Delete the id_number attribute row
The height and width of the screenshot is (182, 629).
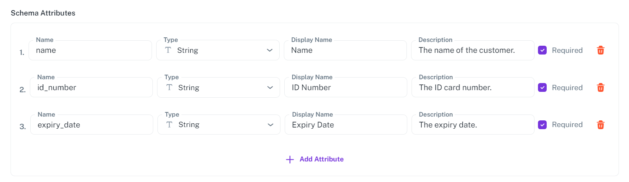click(600, 88)
